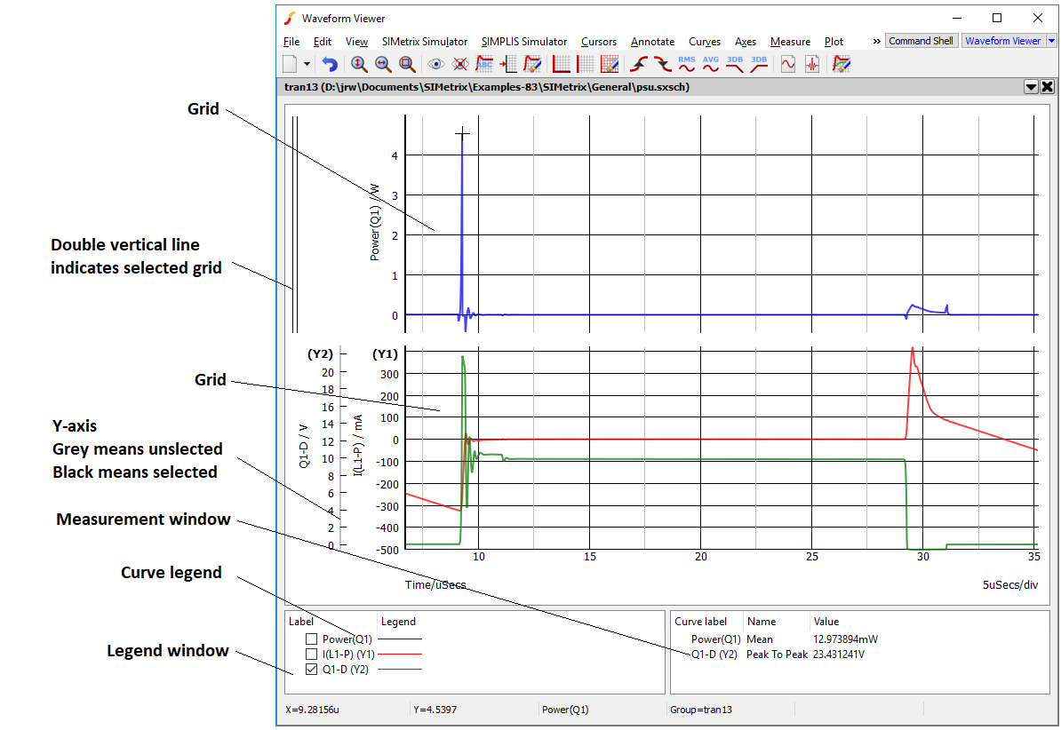Open the tran13 tab dropdown arrow
Screen dimensions: 1061x730
point(1031,87)
